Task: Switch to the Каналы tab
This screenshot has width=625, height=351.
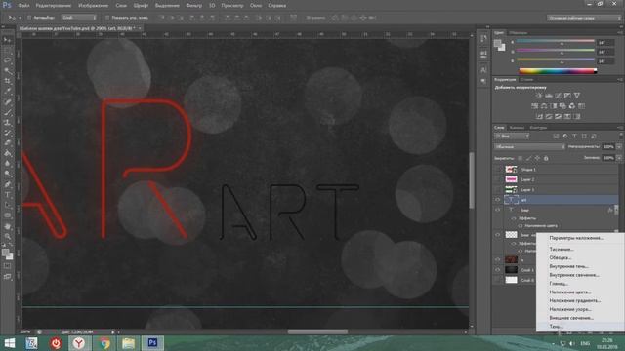Action: [x=517, y=128]
